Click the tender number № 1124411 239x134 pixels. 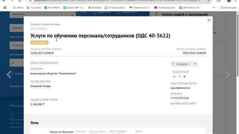tap(39, 29)
